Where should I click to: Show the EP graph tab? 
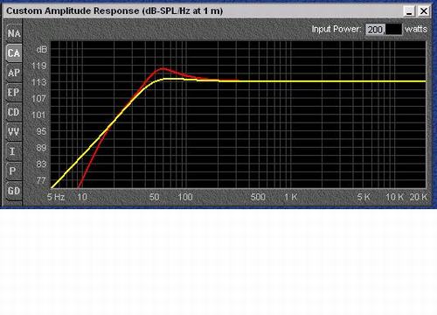tap(14, 93)
